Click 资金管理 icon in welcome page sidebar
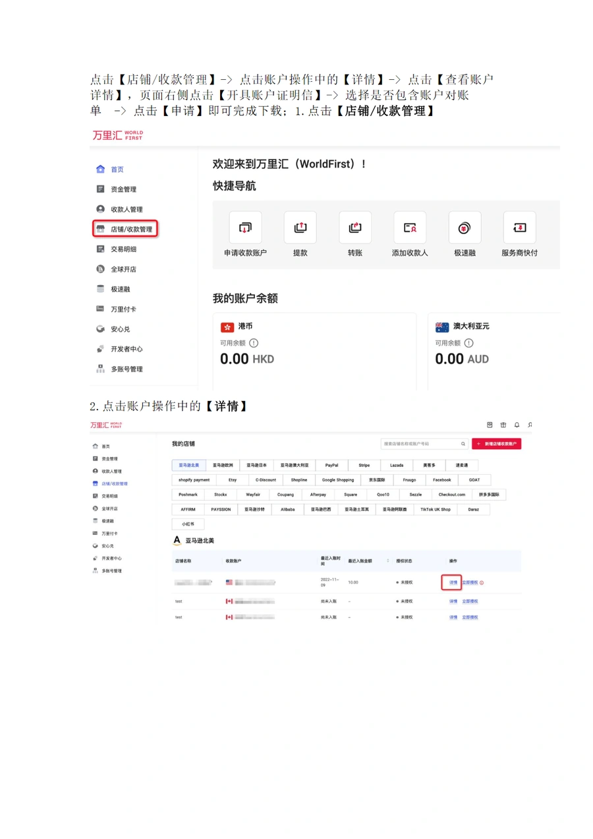Image resolution: width=593 pixels, height=839 pixels. pos(100,189)
